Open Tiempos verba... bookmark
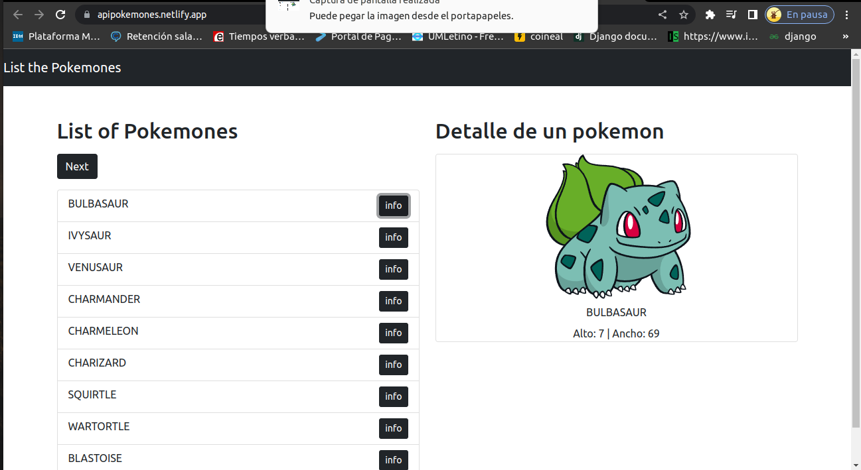 pos(259,36)
